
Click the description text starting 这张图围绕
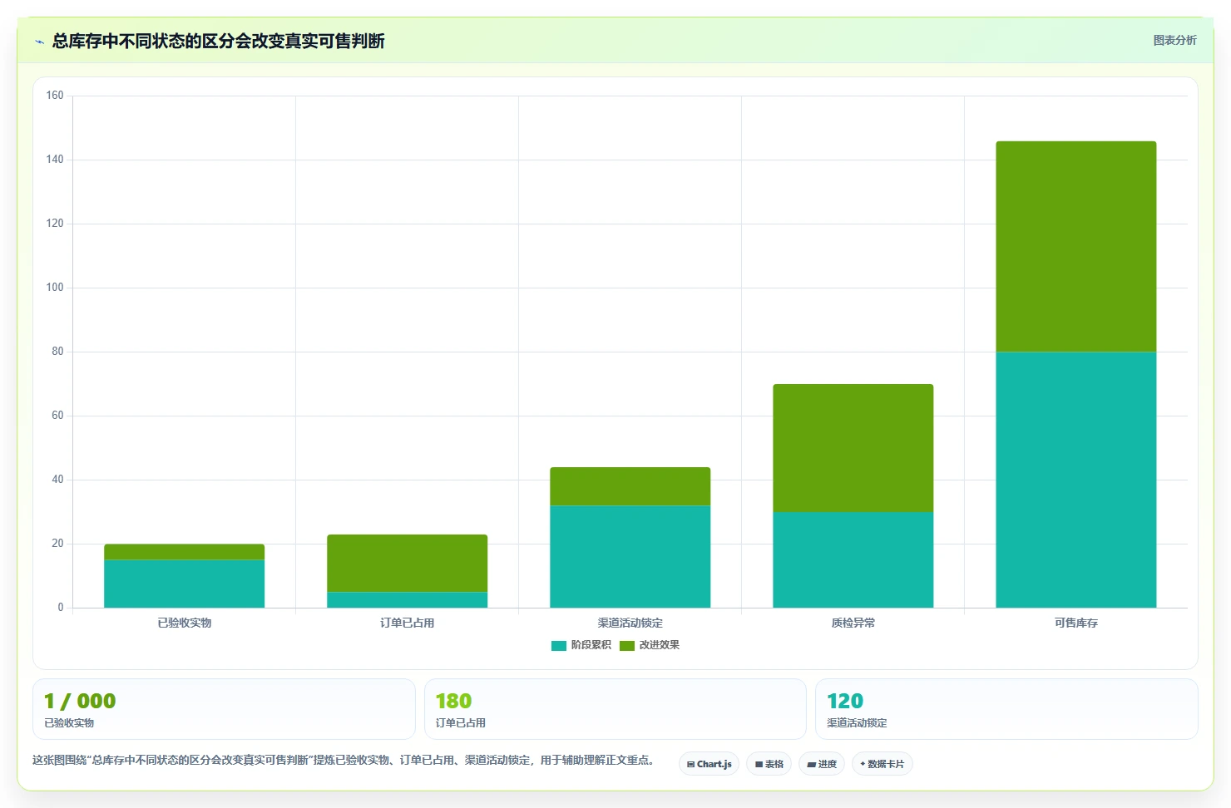click(x=344, y=761)
